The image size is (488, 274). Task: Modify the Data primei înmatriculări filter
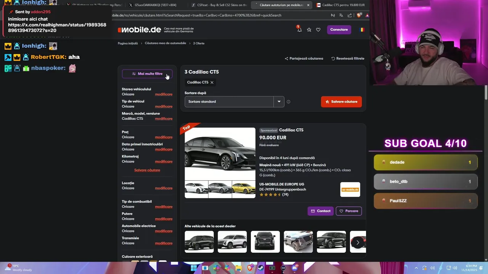(x=164, y=150)
